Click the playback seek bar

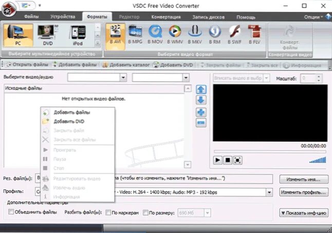pyautogui.click(x=270, y=151)
